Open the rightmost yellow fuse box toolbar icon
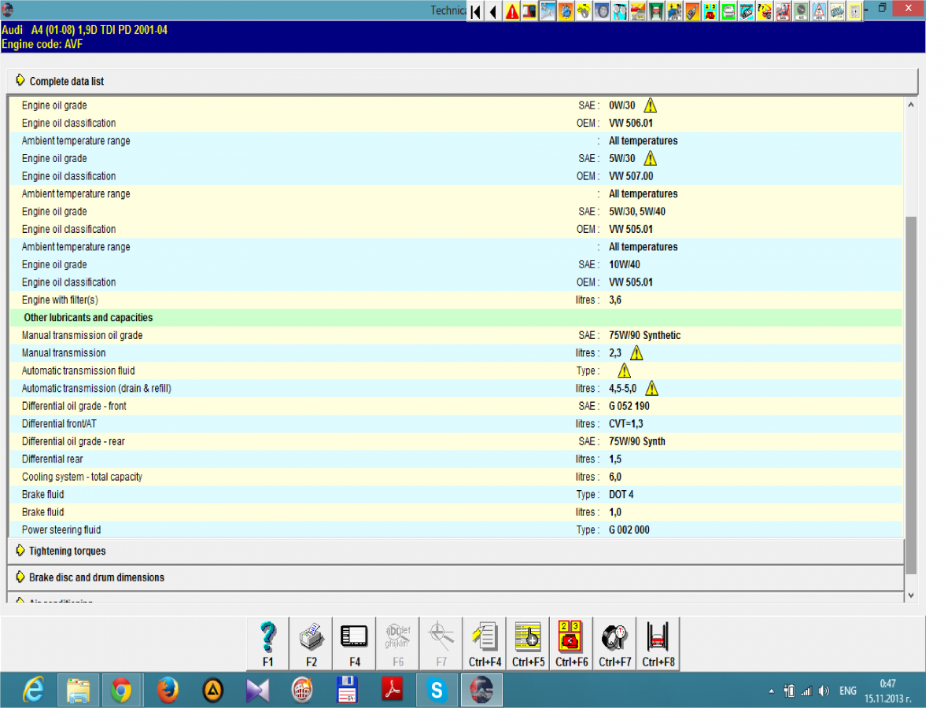This screenshot has width=944, height=708. click(854, 11)
